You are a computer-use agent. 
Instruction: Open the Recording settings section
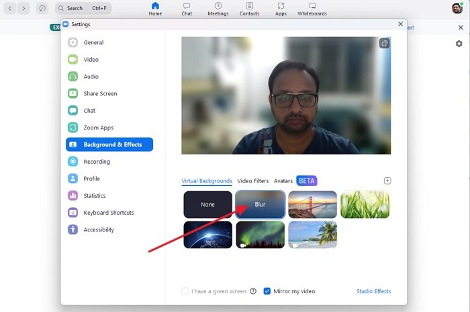97,162
